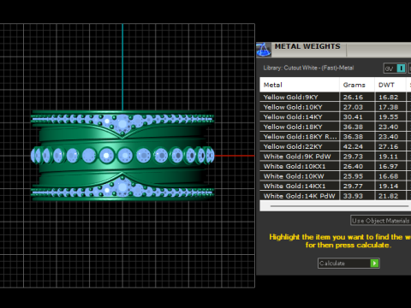Click the 30.41 grams value
This screenshot has height=308, width=411.
click(353, 117)
